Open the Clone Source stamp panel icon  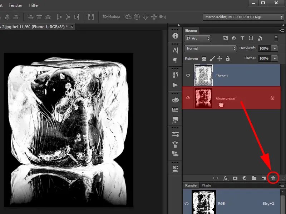coord(175,154)
